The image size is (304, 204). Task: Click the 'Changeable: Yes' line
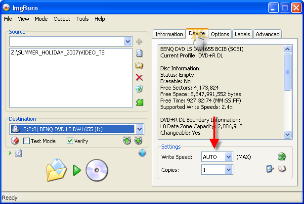pos(180,133)
